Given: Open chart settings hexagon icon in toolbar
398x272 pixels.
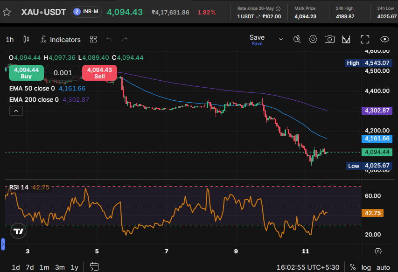Looking at the screenshot, I should pos(313,39).
